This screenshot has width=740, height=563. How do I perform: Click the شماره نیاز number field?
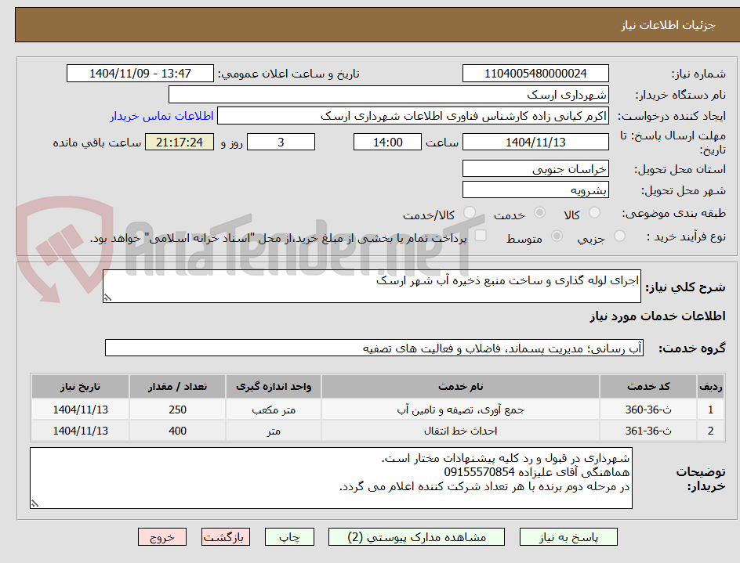535,74
